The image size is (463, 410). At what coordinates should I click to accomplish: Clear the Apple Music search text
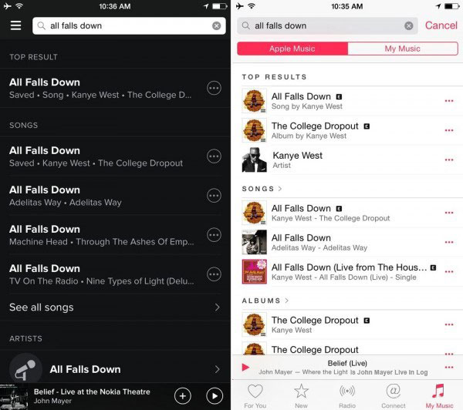pos(409,26)
